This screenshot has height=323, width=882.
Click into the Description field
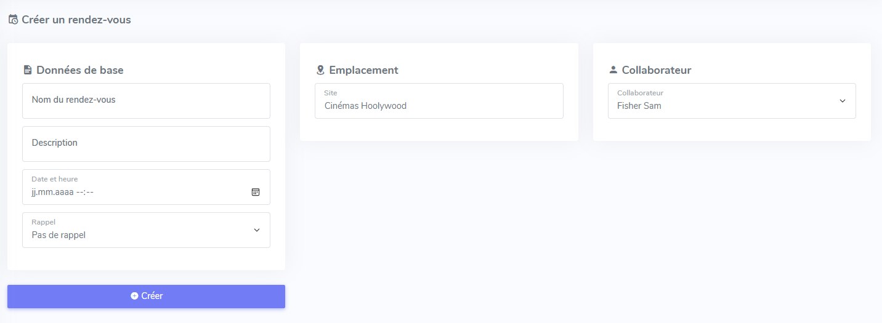coord(146,144)
